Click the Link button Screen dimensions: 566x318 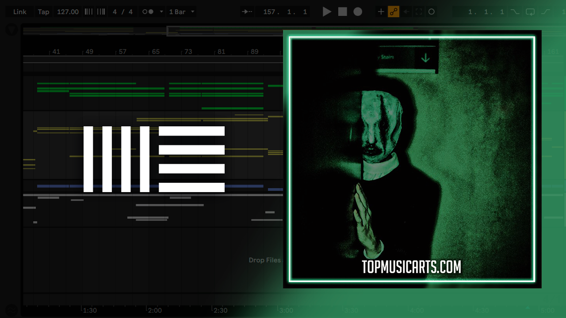pos(19,12)
